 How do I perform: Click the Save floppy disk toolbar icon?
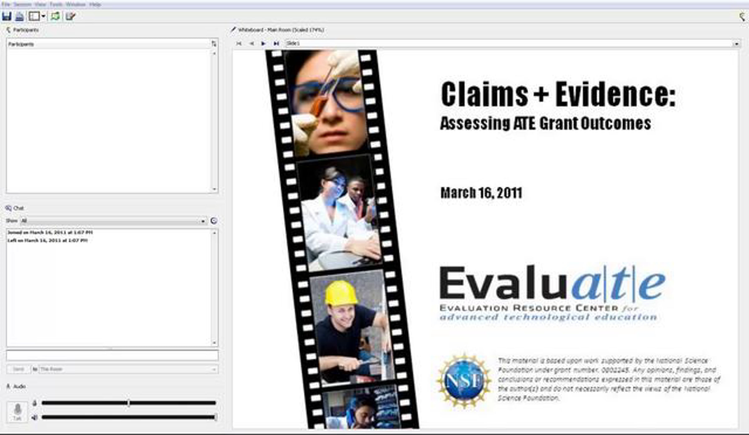pos(7,16)
